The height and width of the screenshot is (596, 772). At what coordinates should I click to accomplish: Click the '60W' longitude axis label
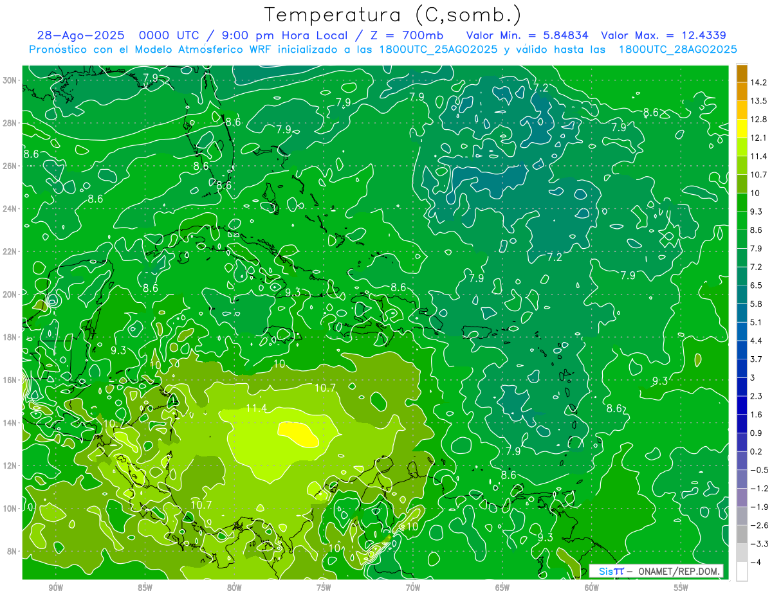coord(592,588)
